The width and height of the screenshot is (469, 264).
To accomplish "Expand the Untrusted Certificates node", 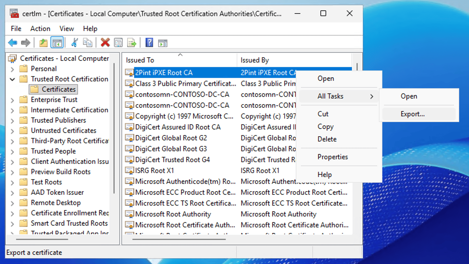I will point(12,131).
